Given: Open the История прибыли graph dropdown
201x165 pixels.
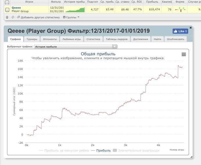Looking at the screenshot, I should tap(76, 46).
